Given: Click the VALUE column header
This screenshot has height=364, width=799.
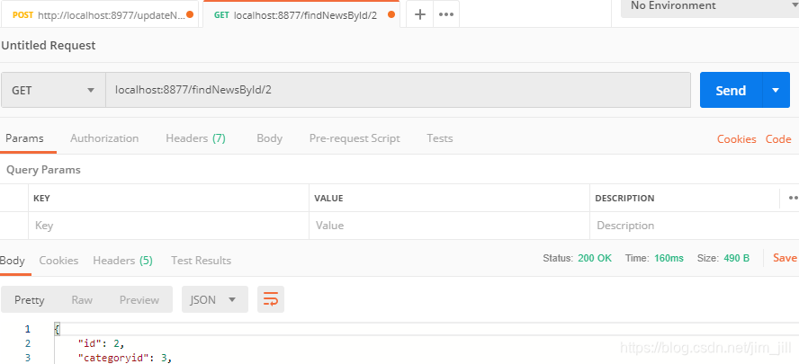Looking at the screenshot, I should tap(328, 198).
